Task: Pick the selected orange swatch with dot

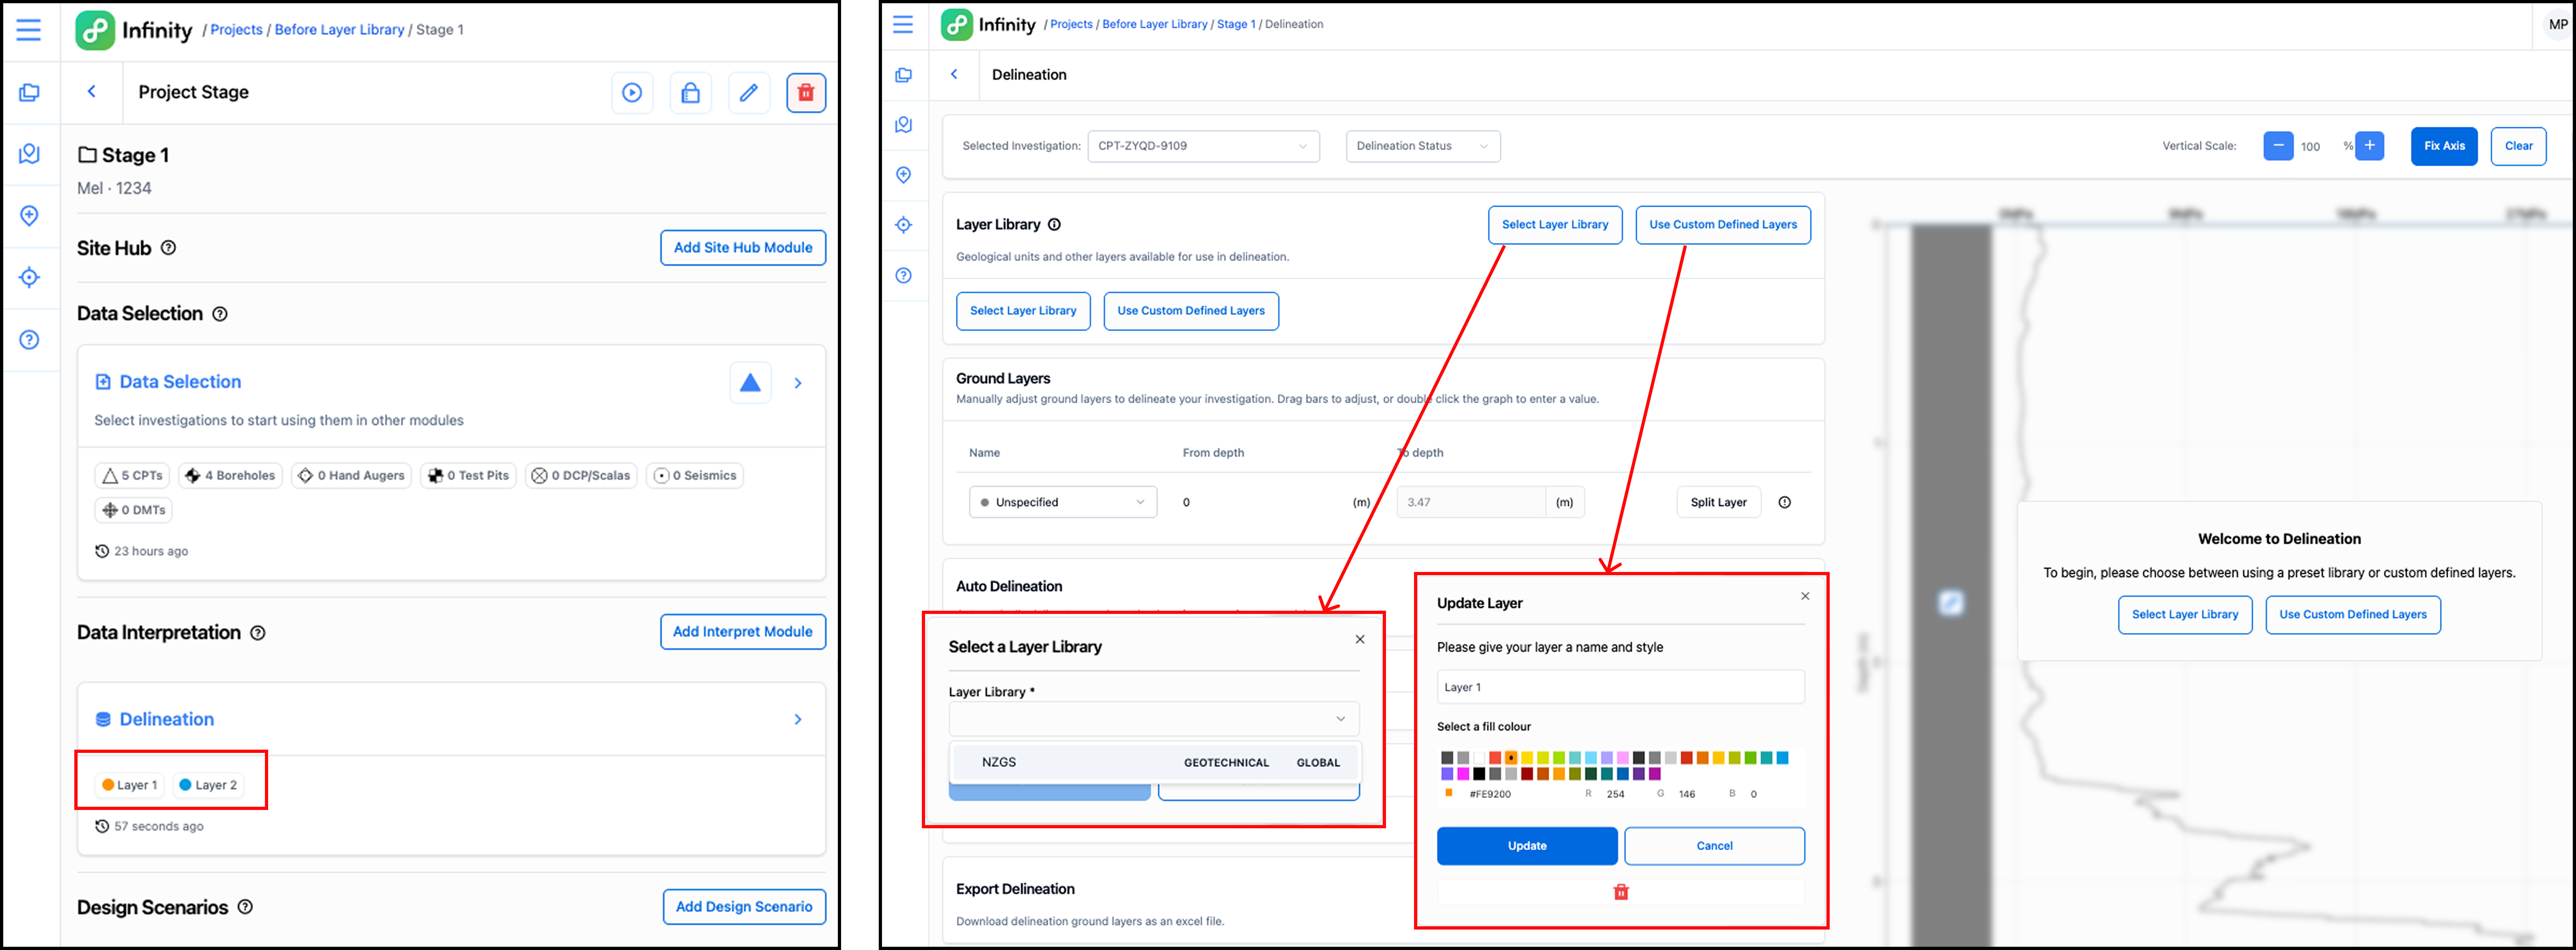Action: point(1511,758)
